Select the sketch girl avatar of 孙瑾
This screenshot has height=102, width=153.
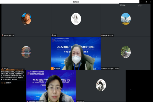[76, 19]
